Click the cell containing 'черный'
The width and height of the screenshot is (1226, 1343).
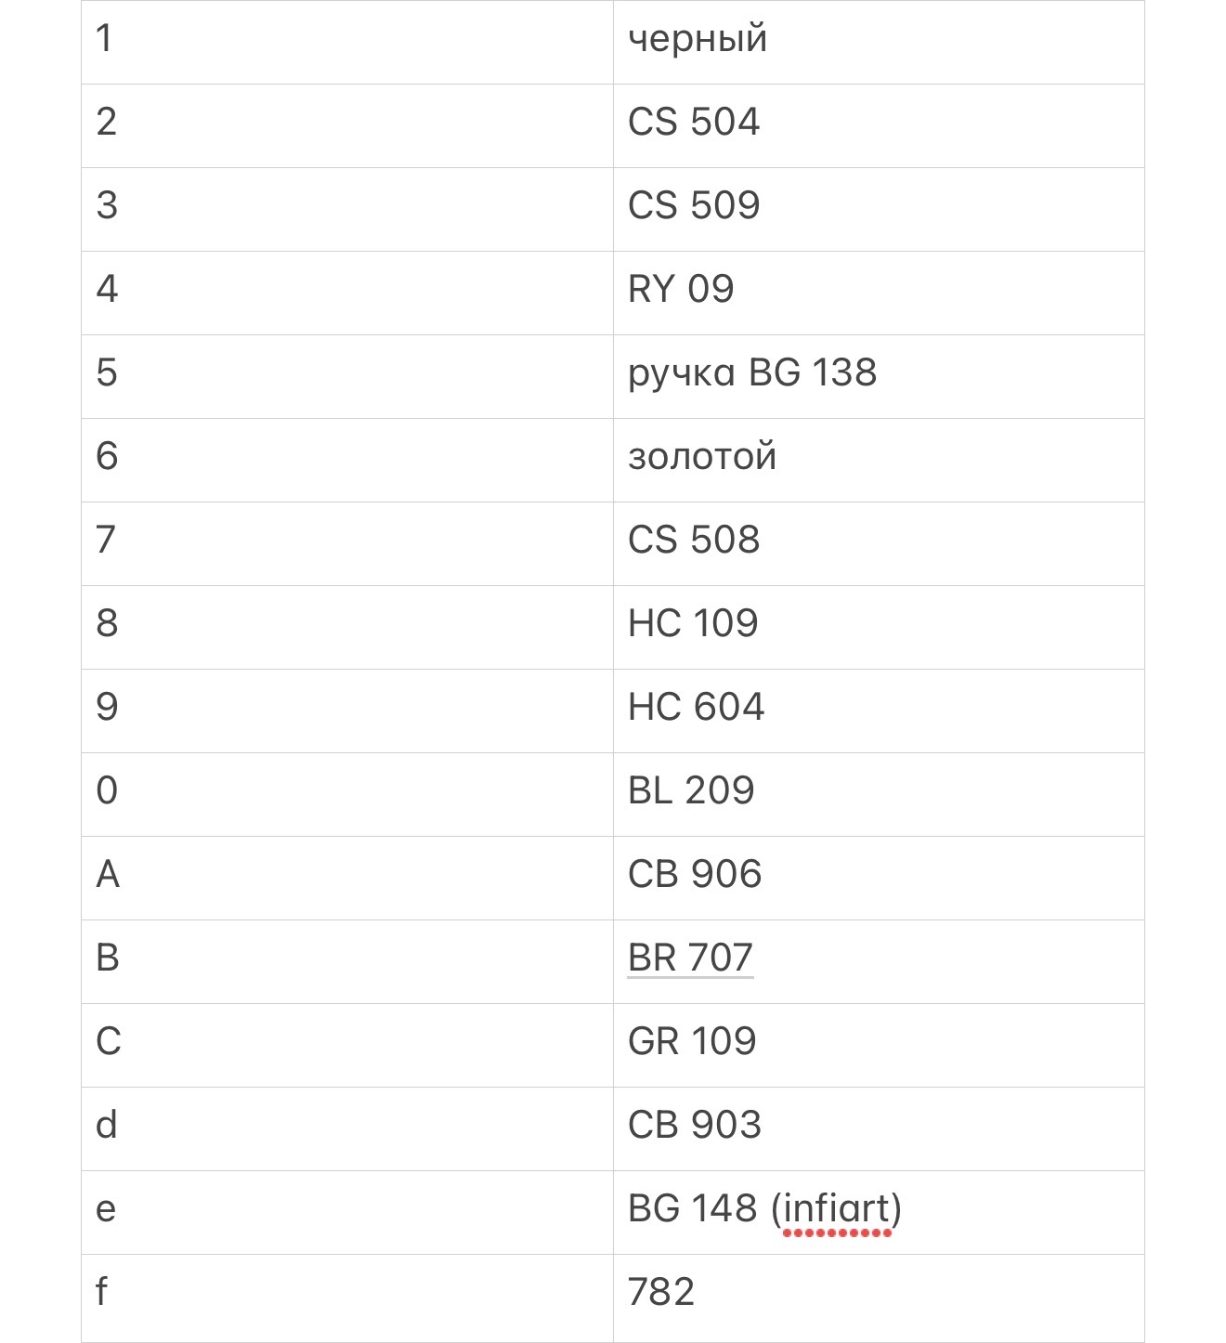pos(879,42)
